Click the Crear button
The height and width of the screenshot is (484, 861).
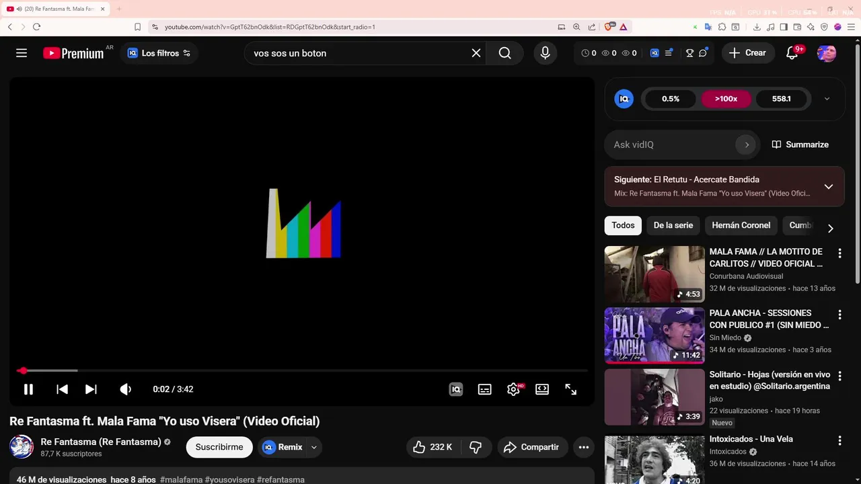click(747, 53)
